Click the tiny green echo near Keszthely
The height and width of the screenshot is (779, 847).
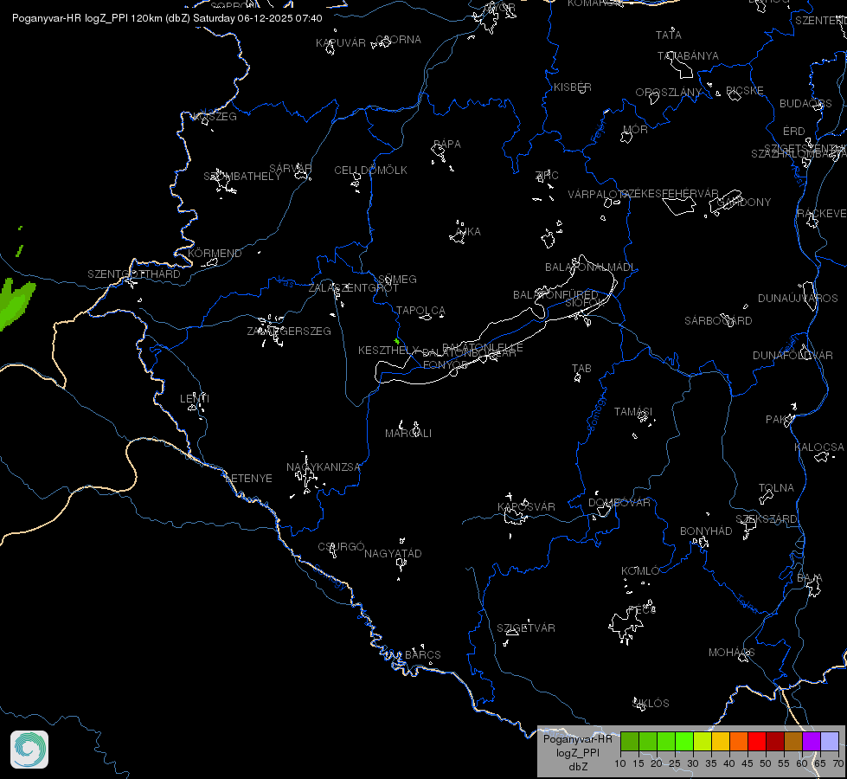point(397,341)
